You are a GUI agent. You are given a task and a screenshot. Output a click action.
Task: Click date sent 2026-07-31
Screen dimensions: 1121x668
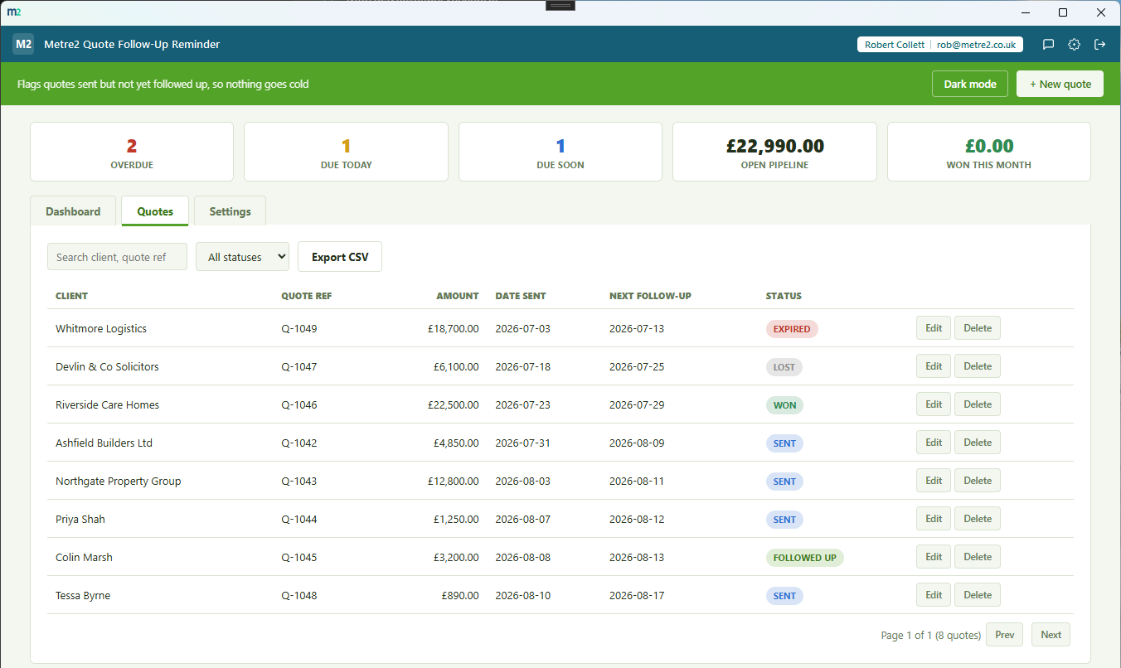[x=522, y=443]
